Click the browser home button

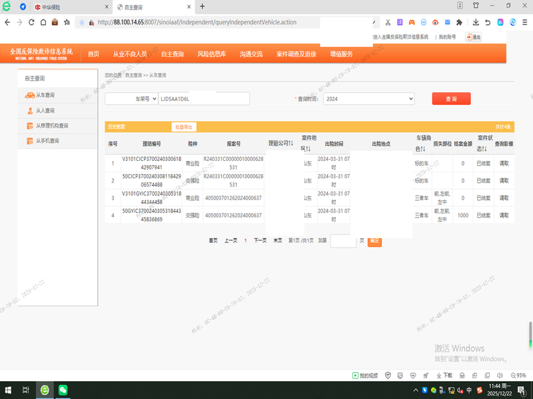pos(43,22)
